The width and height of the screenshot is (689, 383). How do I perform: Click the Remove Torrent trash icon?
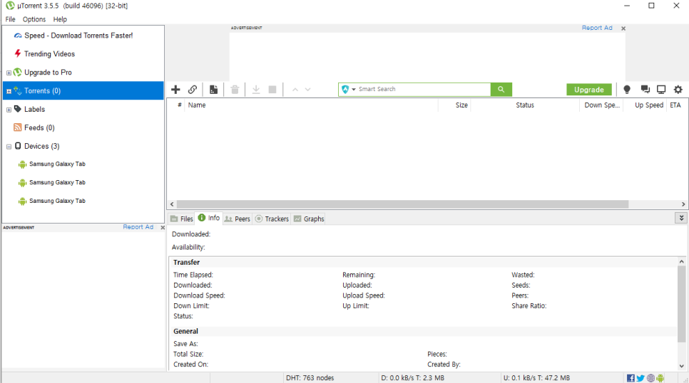(x=235, y=90)
